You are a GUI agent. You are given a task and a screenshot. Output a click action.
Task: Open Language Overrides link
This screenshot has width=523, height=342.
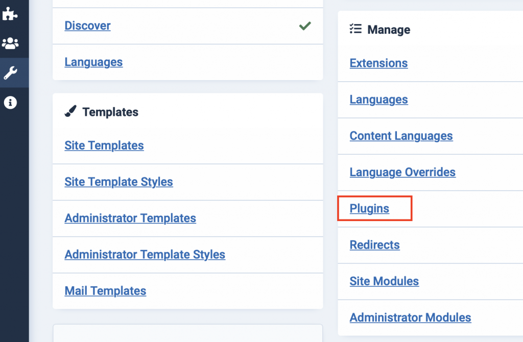[x=402, y=173]
